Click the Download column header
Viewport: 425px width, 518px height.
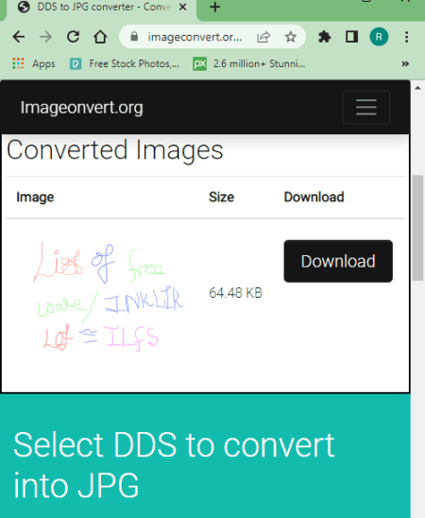click(x=314, y=197)
